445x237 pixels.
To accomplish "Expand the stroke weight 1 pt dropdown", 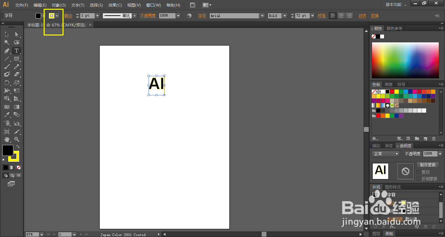I will pyautogui.click(x=97, y=16).
